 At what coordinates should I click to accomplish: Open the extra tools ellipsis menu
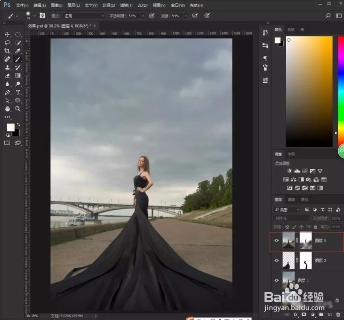(x=7, y=117)
